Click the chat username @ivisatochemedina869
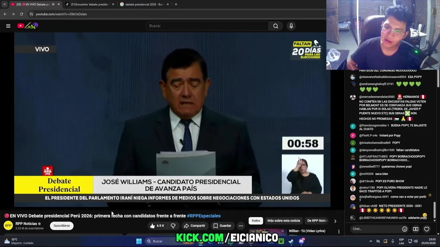 [x=375, y=143]
